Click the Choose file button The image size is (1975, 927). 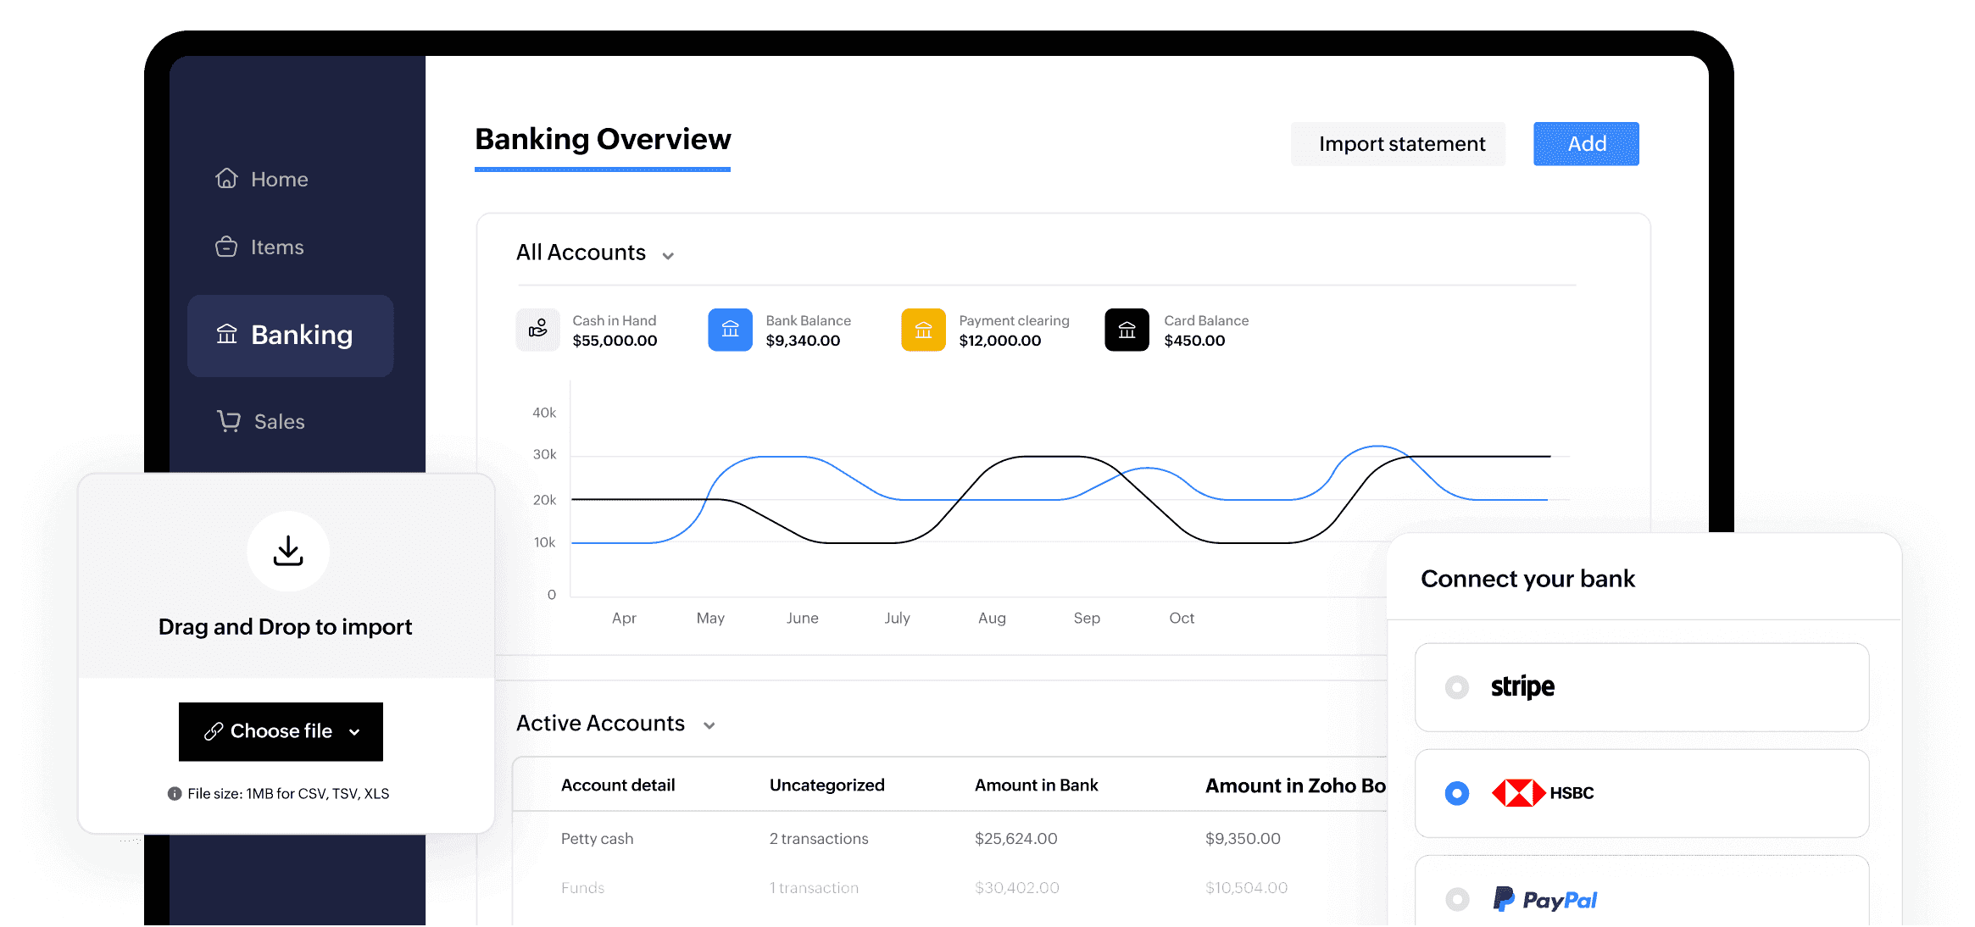point(280,731)
